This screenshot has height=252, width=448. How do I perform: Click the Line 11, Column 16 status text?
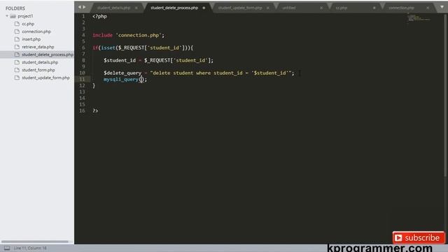30,248
